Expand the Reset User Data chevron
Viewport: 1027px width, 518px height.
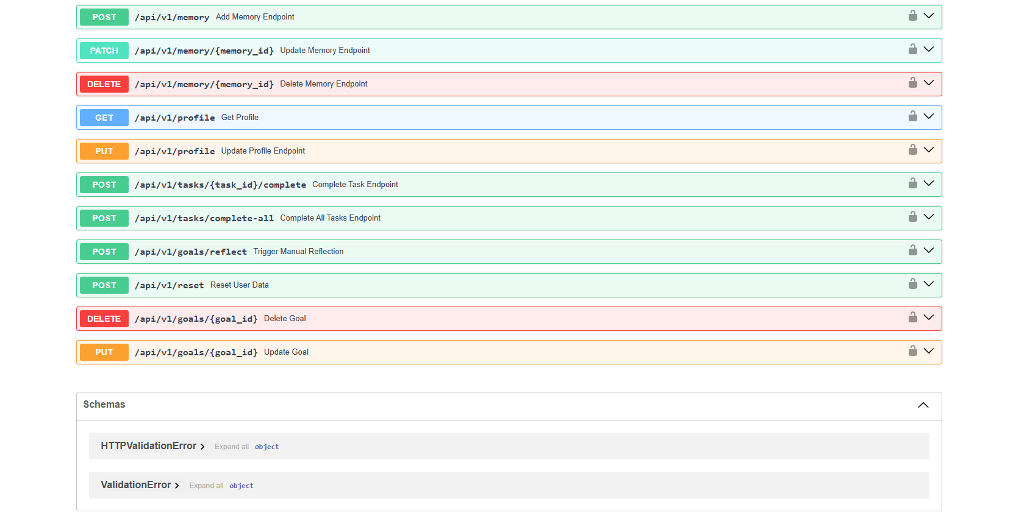click(x=929, y=284)
